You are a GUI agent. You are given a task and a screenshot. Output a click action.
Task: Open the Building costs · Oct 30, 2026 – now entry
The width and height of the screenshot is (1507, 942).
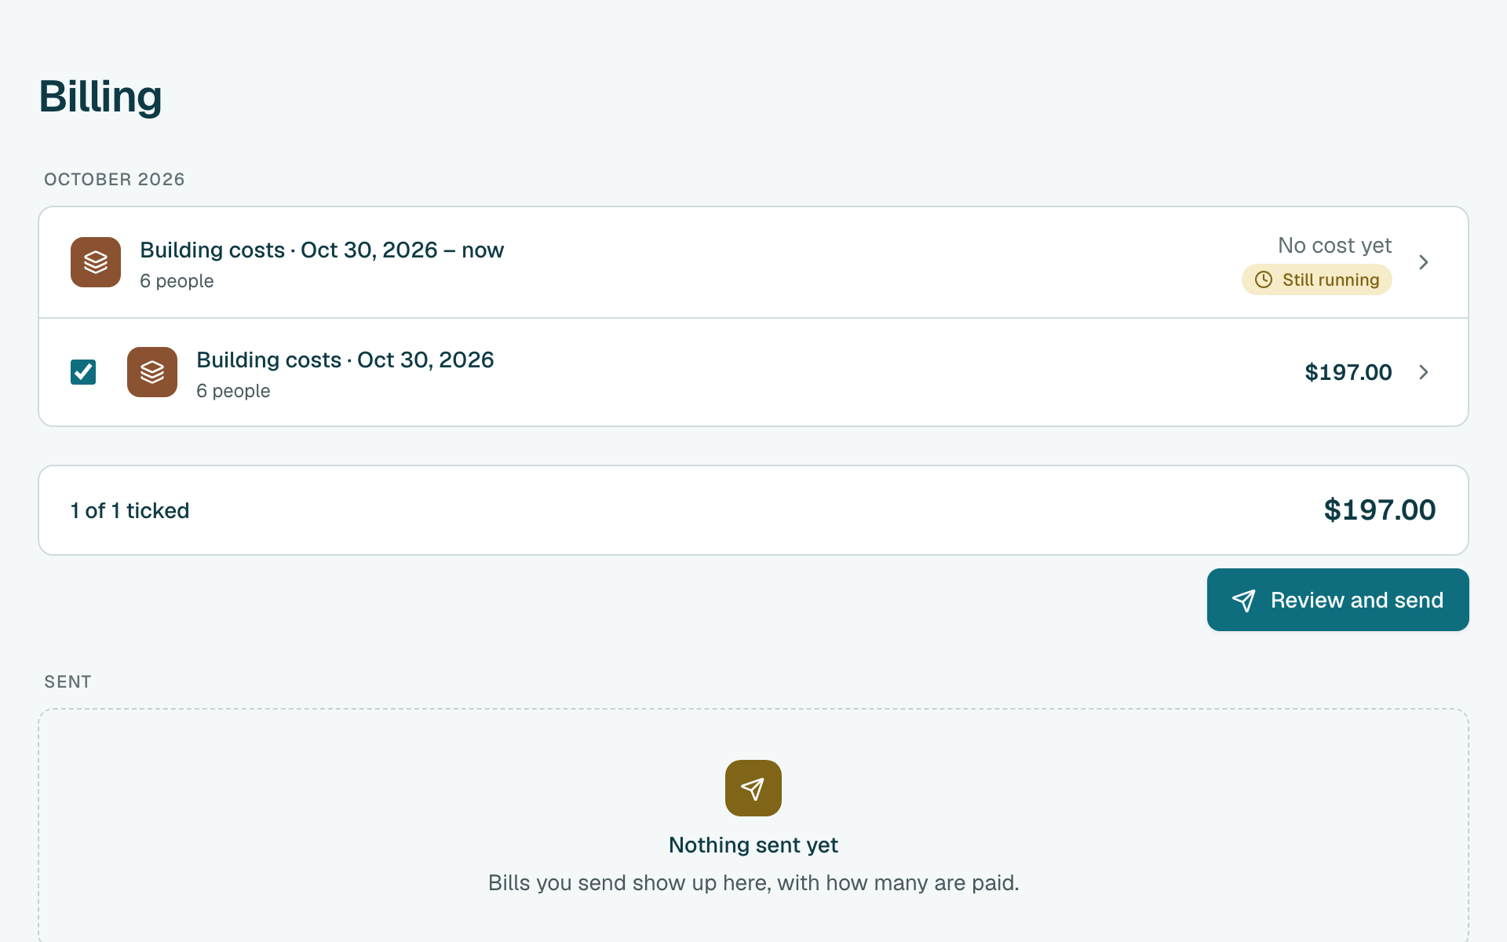(x=753, y=262)
